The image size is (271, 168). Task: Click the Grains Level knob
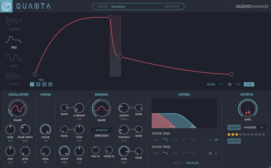tap(124, 151)
